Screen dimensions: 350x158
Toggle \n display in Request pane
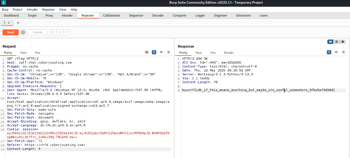pyautogui.click(x=161, y=52)
